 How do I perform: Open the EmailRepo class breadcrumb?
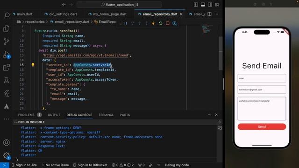pos(105,22)
